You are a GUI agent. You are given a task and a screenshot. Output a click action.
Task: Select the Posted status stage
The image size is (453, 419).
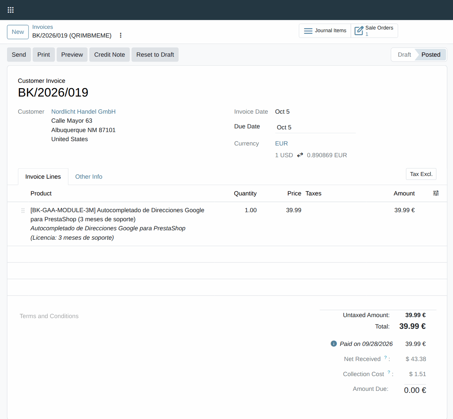[431, 55]
